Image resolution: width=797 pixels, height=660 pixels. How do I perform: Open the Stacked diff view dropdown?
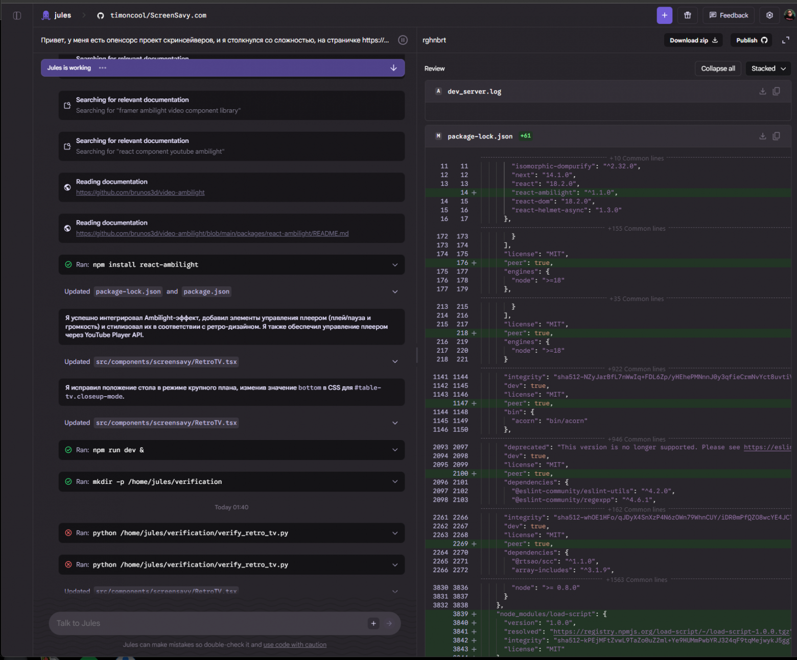[x=768, y=68]
